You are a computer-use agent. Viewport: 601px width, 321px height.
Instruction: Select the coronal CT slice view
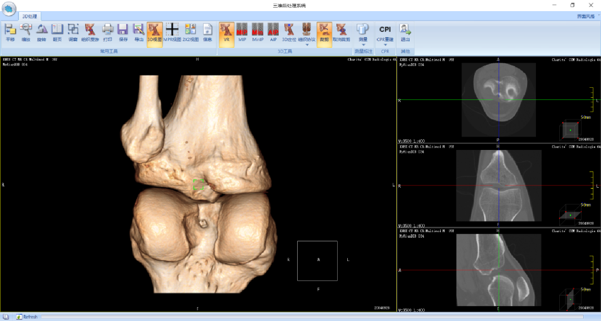click(499, 185)
